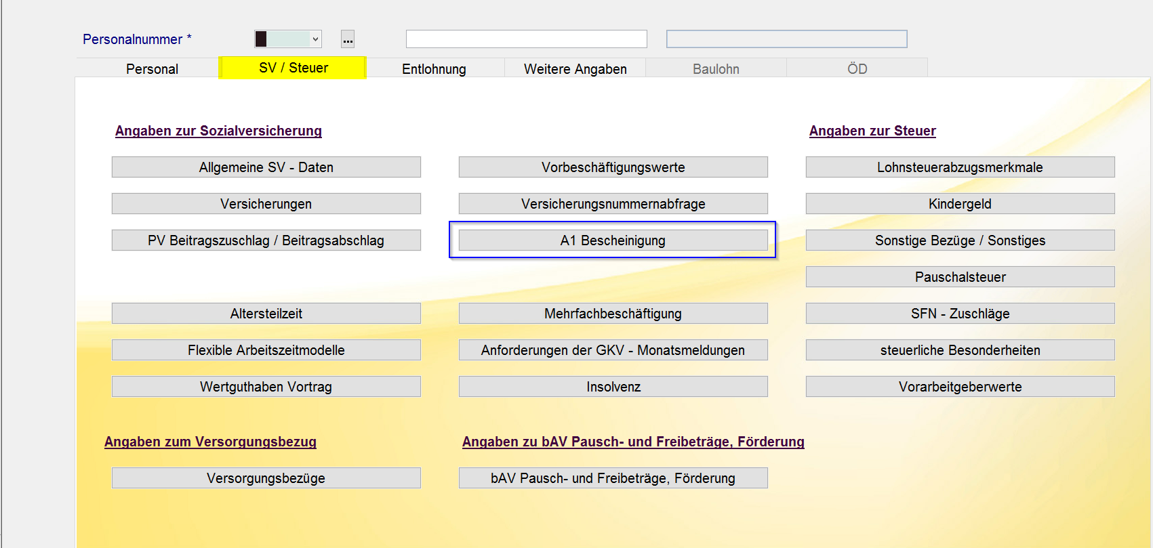Screen dimensions: 1153x548
Task: Open the Personalnummer dropdown
Action: tap(315, 39)
